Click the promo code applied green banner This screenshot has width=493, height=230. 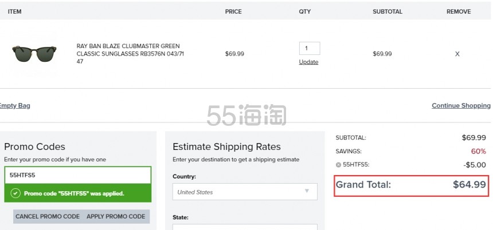tap(77, 193)
